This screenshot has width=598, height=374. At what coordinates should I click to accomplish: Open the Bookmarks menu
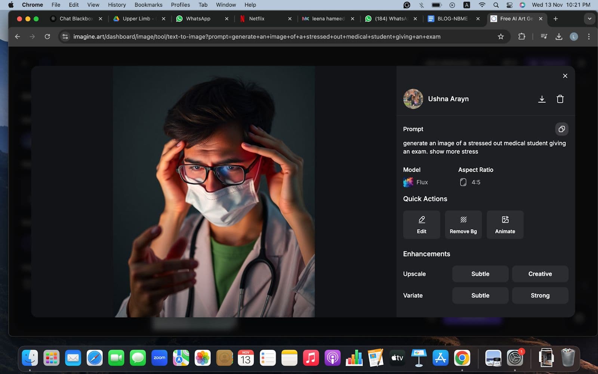pos(148,5)
